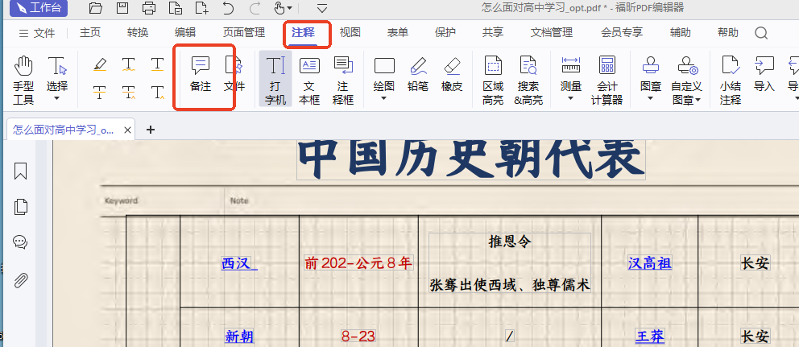Choose the 铅笔 (Pencil) tool

point(417,74)
